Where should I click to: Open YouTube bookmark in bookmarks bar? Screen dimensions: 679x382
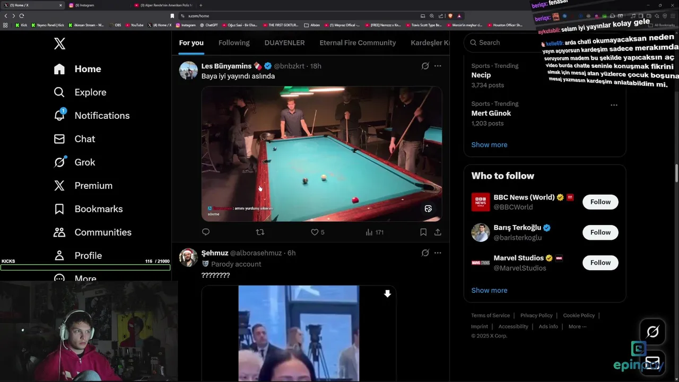[135, 25]
